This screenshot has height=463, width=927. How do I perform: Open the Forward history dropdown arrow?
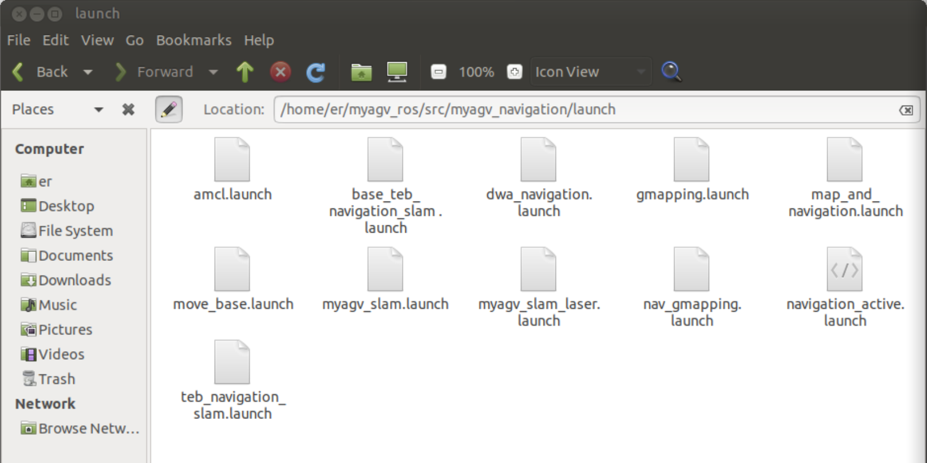click(x=213, y=72)
